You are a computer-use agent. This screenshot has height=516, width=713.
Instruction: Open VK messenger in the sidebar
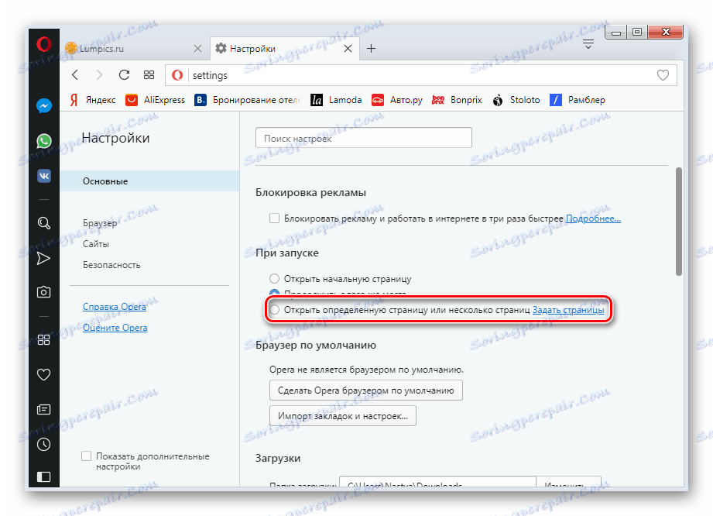[x=44, y=176]
